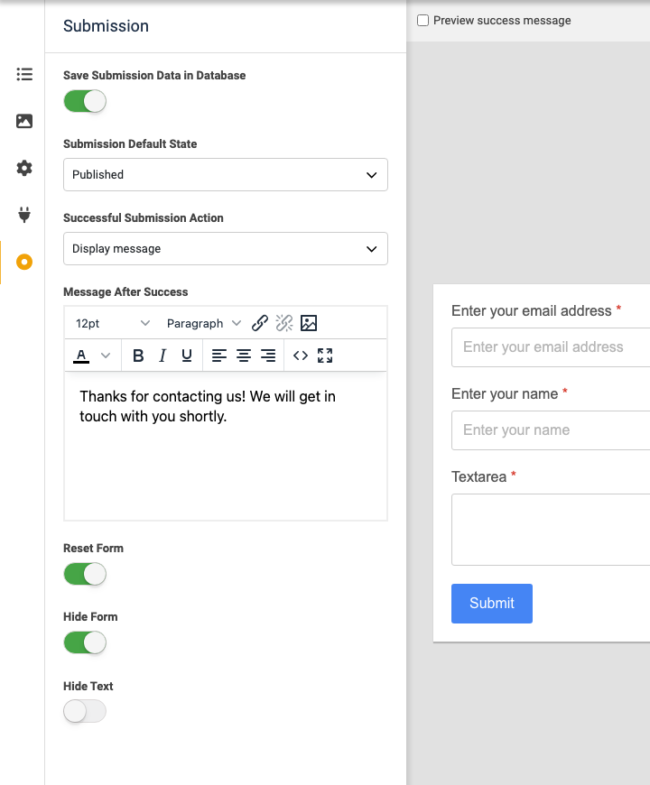Click the 'Textarea' field label

478,476
